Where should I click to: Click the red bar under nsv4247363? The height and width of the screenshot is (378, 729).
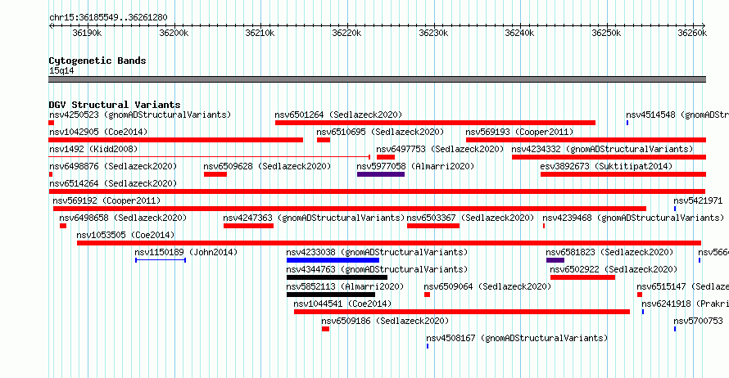tap(249, 226)
